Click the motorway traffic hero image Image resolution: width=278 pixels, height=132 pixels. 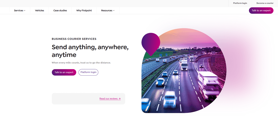[x=184, y=71]
